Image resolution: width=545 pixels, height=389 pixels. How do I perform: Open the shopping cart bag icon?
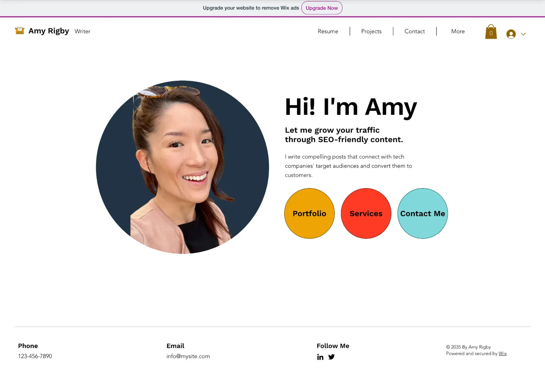(491, 32)
